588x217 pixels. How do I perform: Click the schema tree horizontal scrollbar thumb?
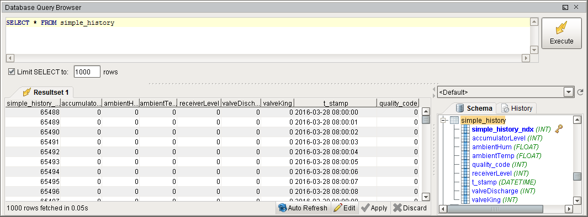[495, 209]
